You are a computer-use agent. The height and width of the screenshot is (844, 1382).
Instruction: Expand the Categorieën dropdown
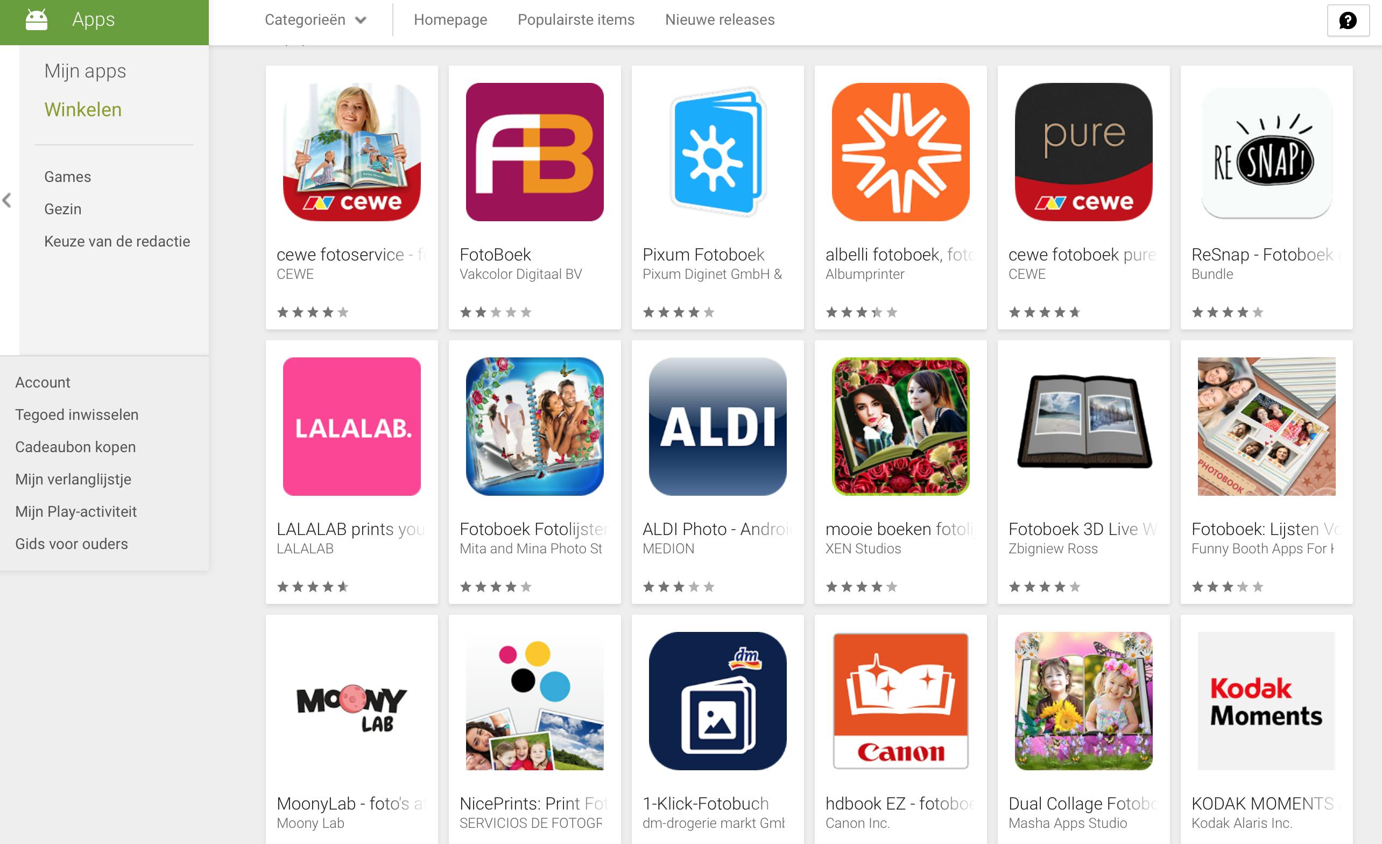[x=315, y=19]
